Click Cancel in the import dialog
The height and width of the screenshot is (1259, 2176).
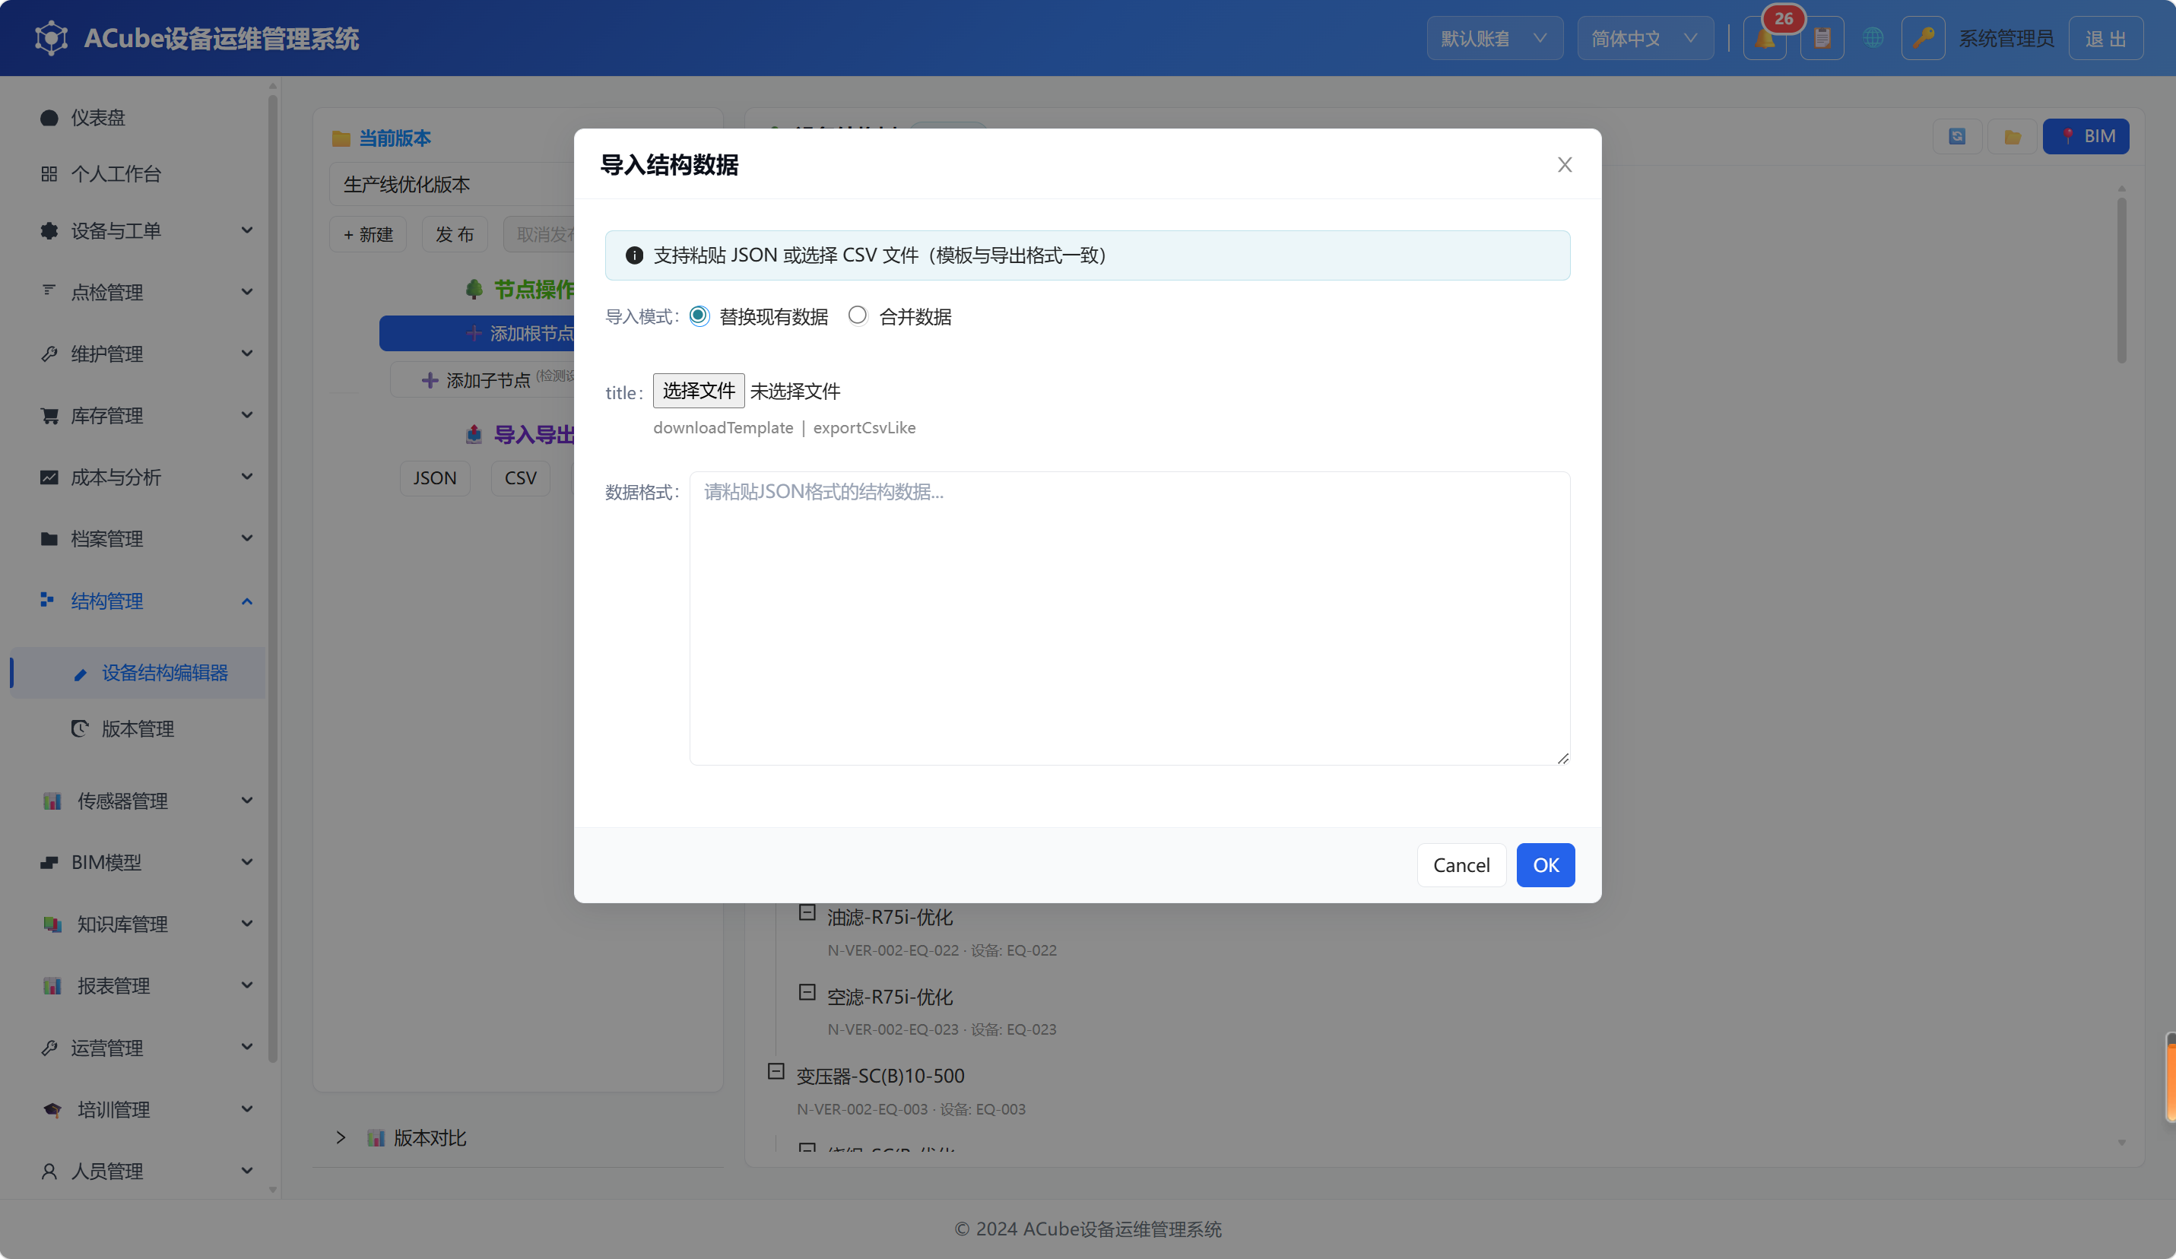pyautogui.click(x=1461, y=865)
